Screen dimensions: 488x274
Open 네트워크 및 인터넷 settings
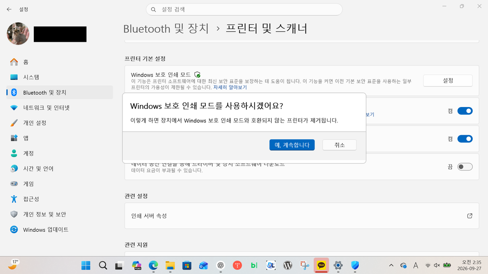click(x=60, y=108)
